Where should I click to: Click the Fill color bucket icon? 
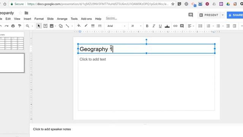tap(79, 26)
